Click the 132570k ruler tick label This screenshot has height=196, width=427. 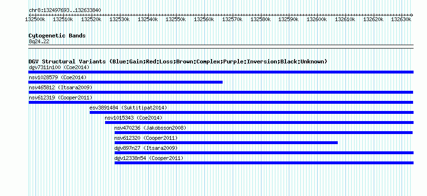point(232,19)
